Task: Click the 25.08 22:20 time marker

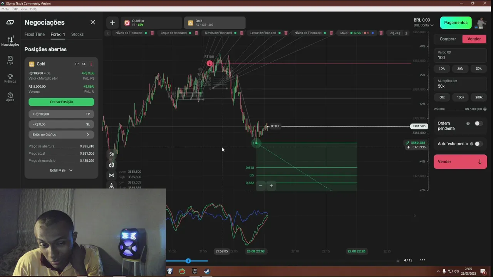Action: pyautogui.click(x=356, y=251)
